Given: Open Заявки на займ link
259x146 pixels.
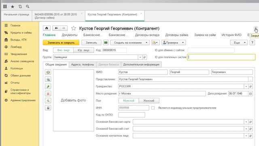Looking at the screenshot, I should click(205, 35).
